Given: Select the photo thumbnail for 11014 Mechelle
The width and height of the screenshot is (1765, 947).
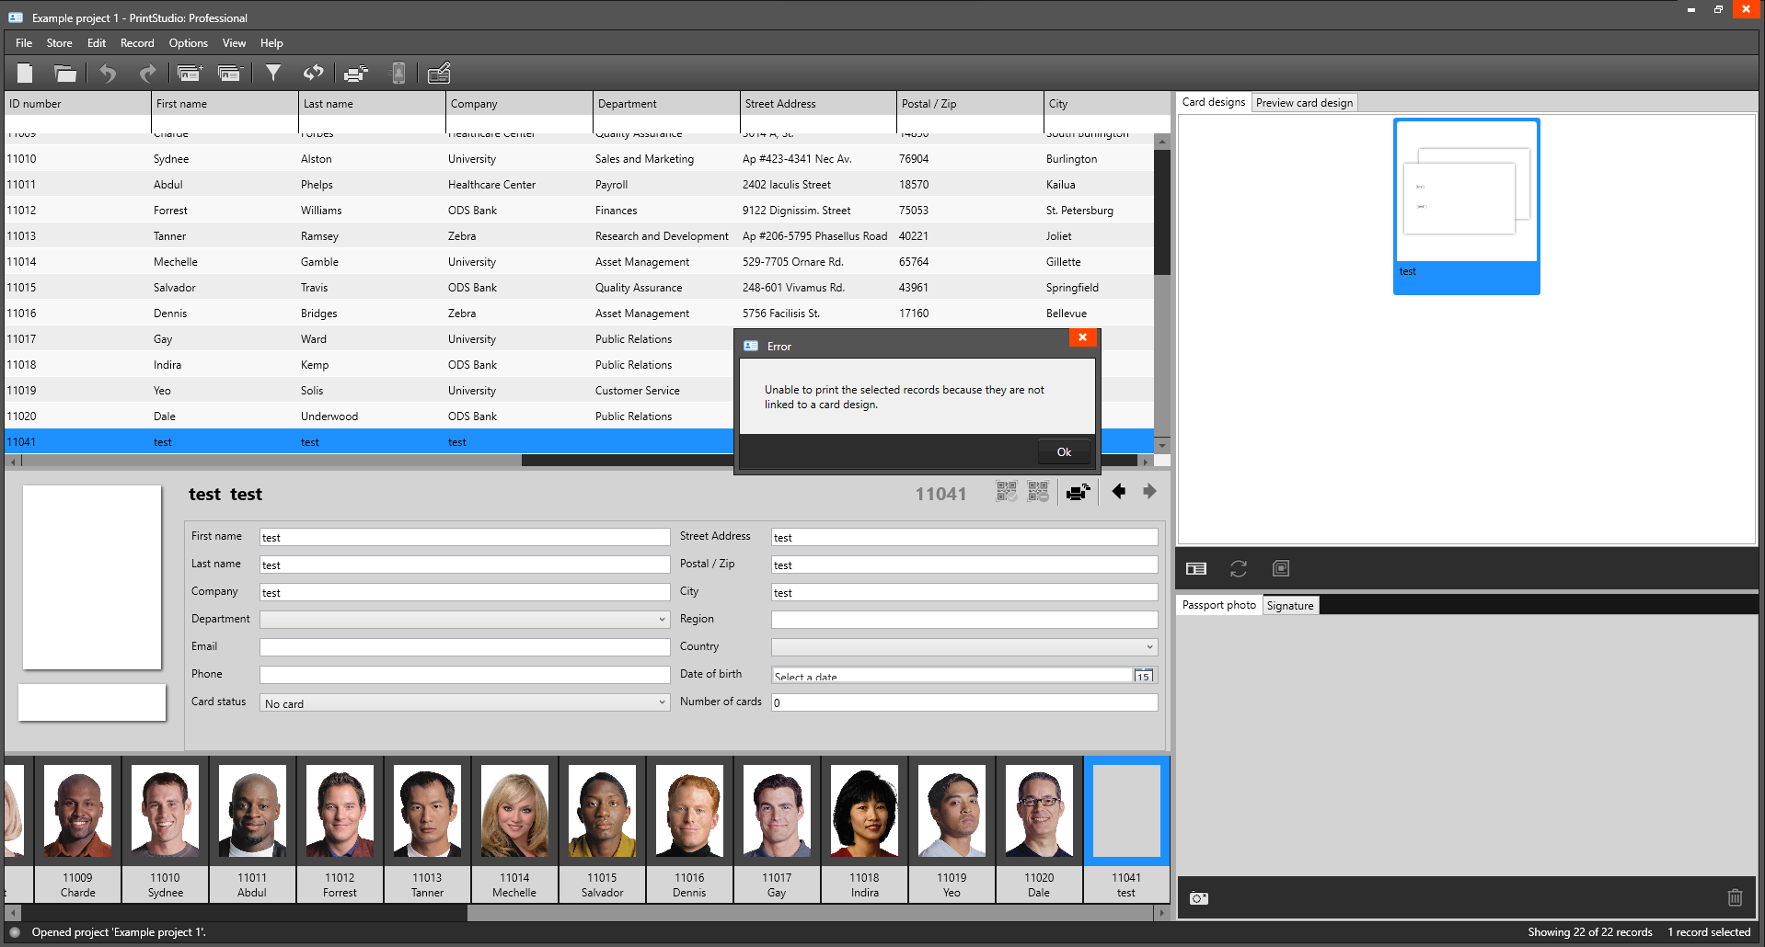Looking at the screenshot, I should (513, 811).
